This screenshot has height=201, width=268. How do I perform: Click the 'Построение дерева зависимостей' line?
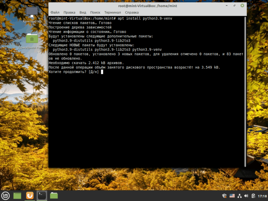pyautogui.click(x=80, y=27)
